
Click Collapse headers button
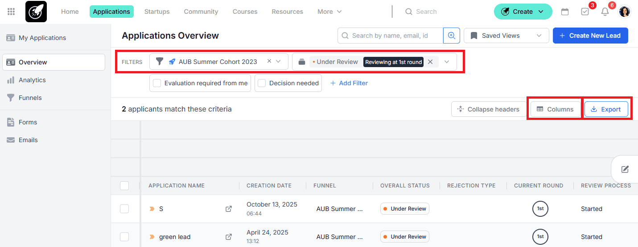coord(490,109)
